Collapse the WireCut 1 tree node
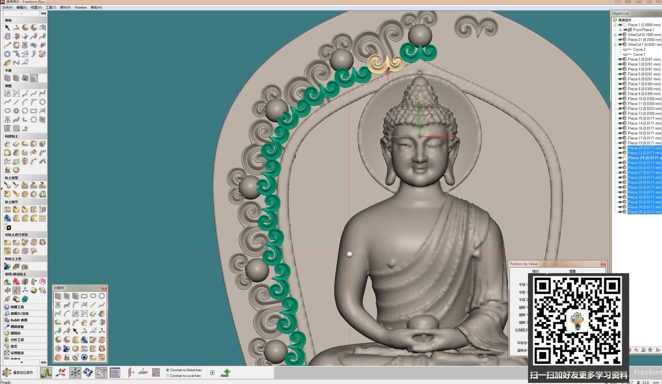662x384 pixels. 615,45
